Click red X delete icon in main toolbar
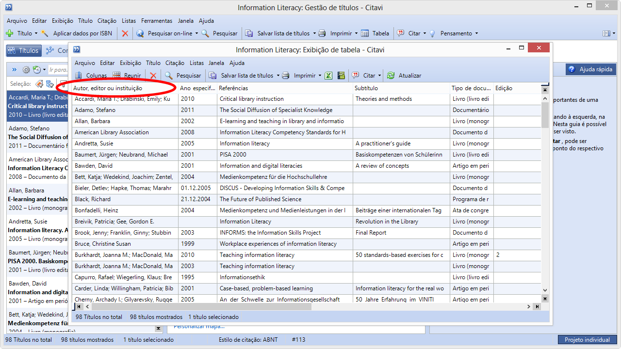Screen dimensions: 621x349 125,33
